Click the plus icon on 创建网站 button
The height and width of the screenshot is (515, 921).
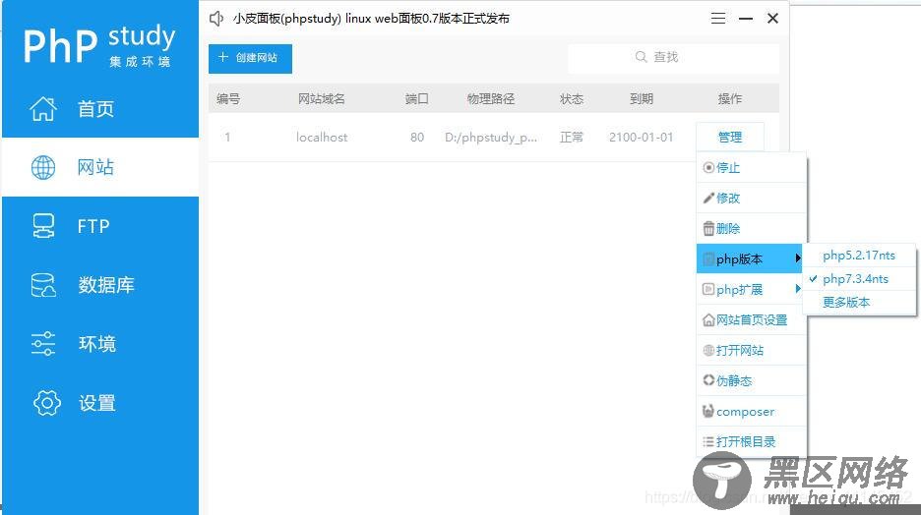click(223, 57)
